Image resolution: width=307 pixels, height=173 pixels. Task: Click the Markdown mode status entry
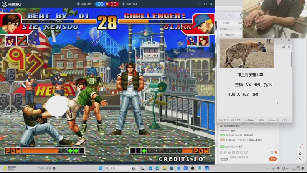pos(249,120)
